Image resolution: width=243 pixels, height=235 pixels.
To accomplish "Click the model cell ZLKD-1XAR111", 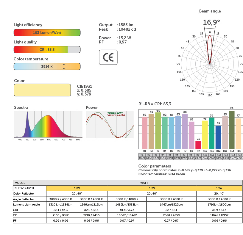I will 29,188.
